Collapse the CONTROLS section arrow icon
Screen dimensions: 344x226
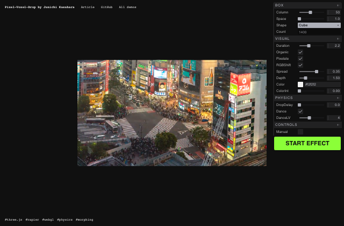338,125
